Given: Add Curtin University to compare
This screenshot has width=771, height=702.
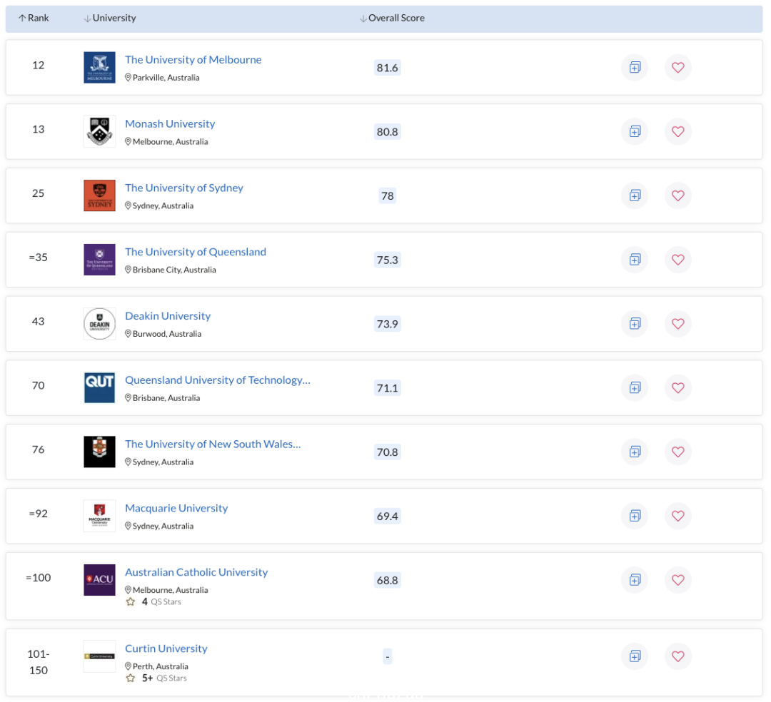Looking at the screenshot, I should pyautogui.click(x=635, y=656).
